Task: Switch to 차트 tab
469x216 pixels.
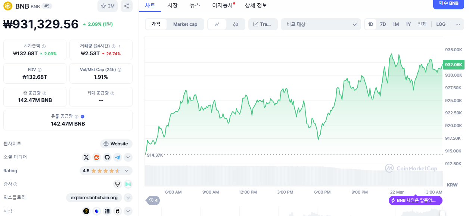Action: (150, 5)
